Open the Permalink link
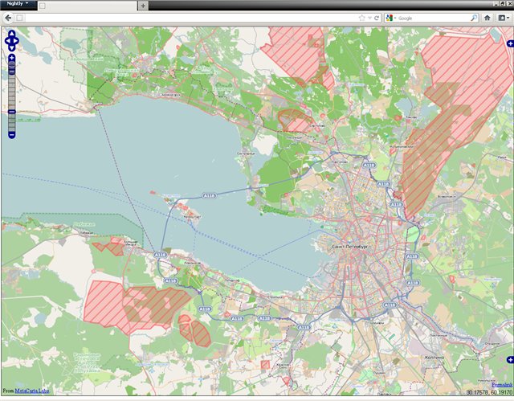The image size is (514, 401). click(502, 384)
